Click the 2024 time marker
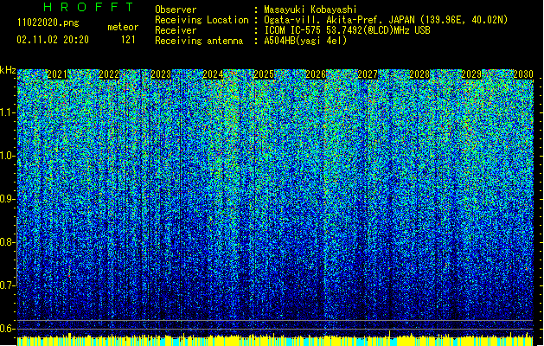Screen dimensions: 544x346 tap(213, 74)
